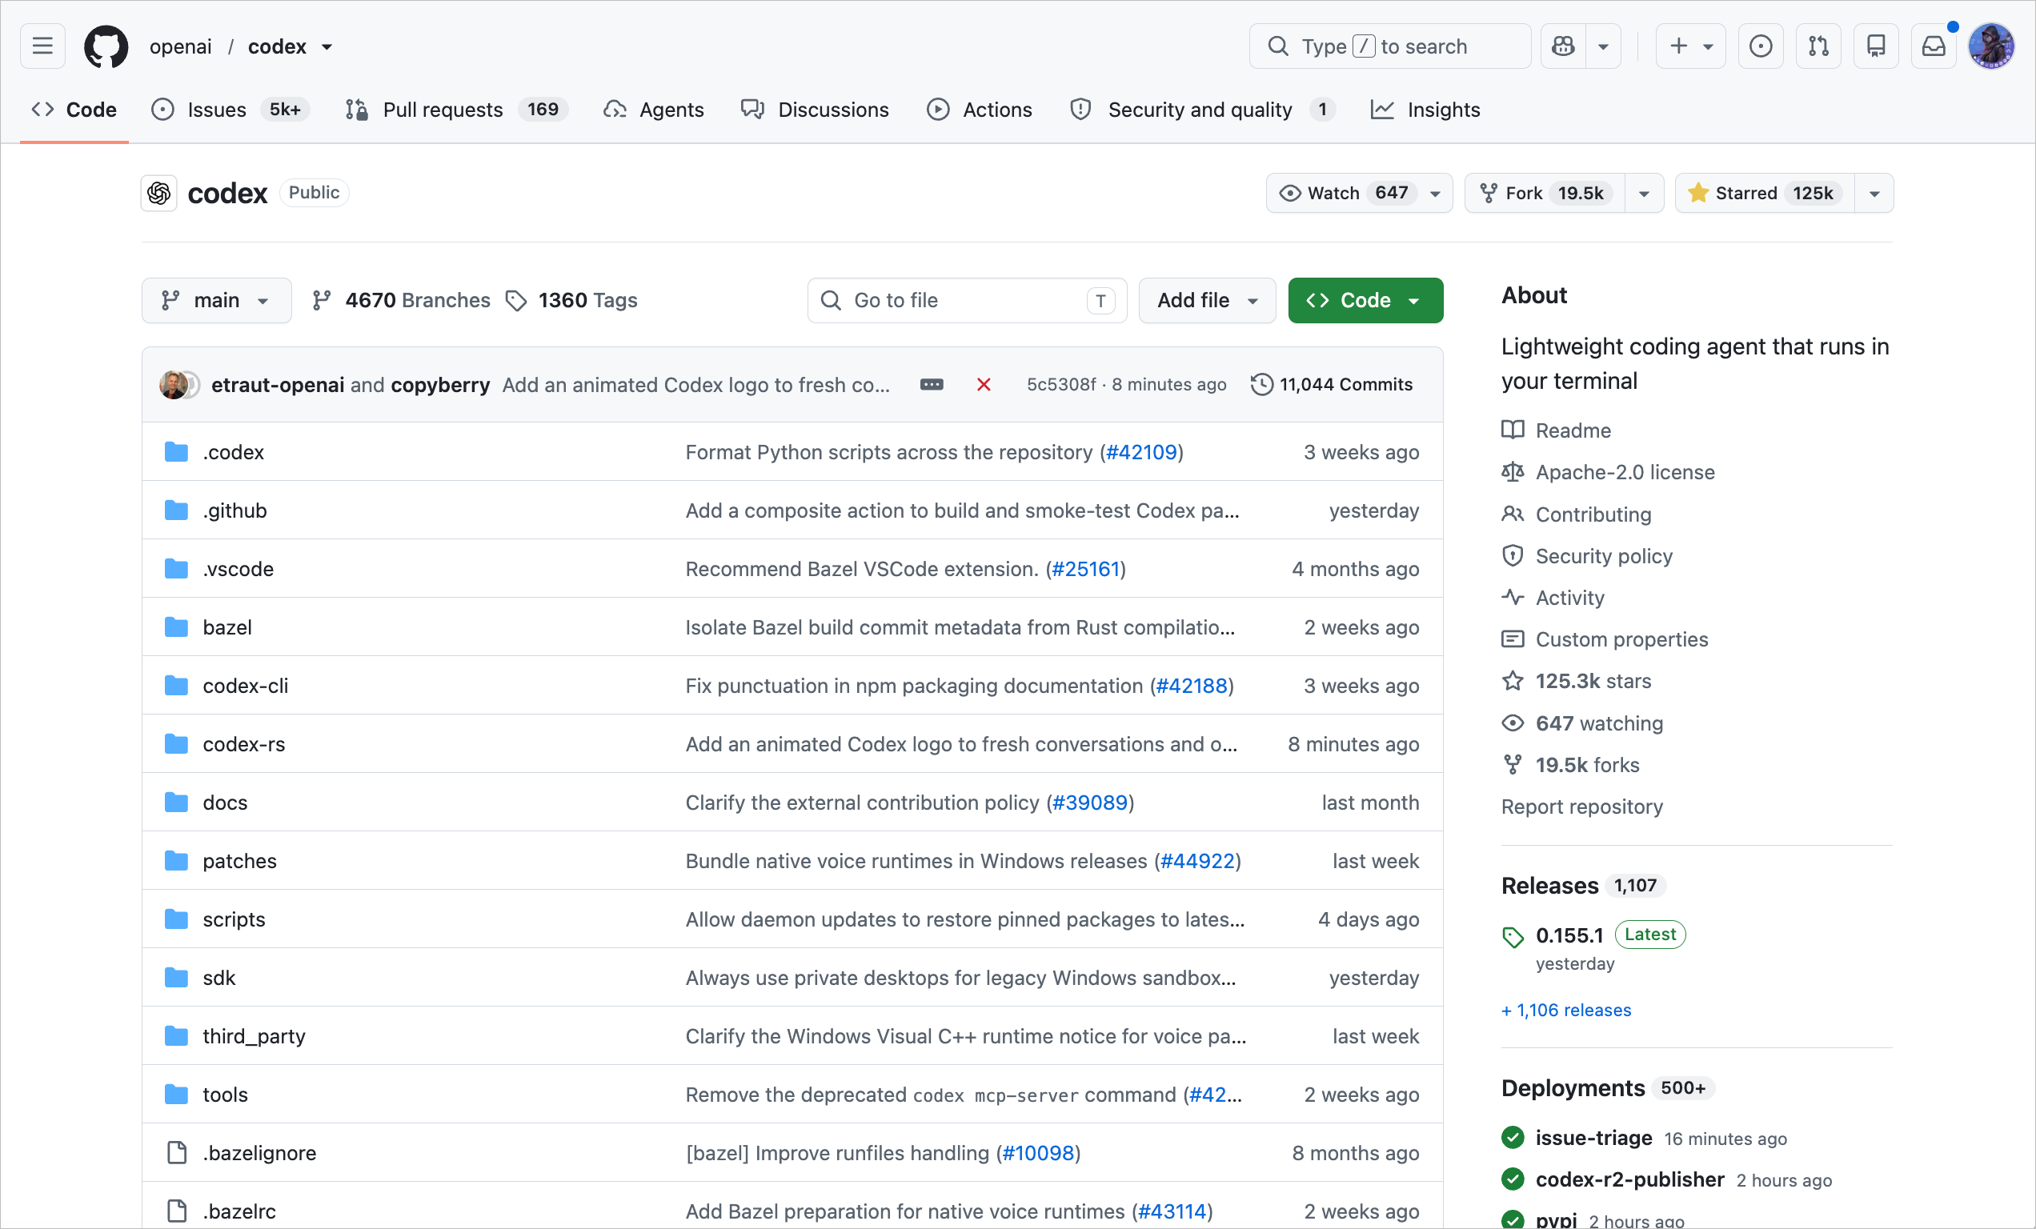
Task: Expand commit message ellipsis button
Action: pyautogui.click(x=932, y=384)
